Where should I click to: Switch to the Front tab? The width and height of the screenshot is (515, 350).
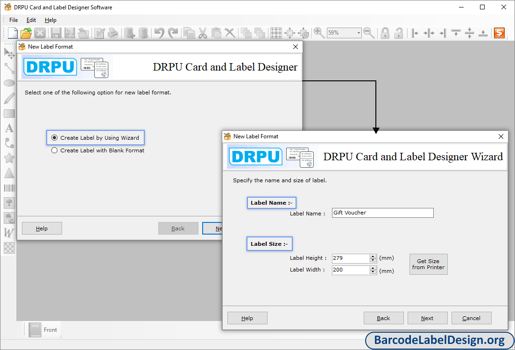pos(43,329)
